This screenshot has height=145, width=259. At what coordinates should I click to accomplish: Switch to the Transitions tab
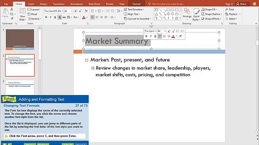click(59, 4)
